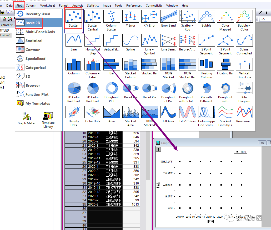
Task: Pick the Scatter + Rug plot
Action: [x=188, y=21]
